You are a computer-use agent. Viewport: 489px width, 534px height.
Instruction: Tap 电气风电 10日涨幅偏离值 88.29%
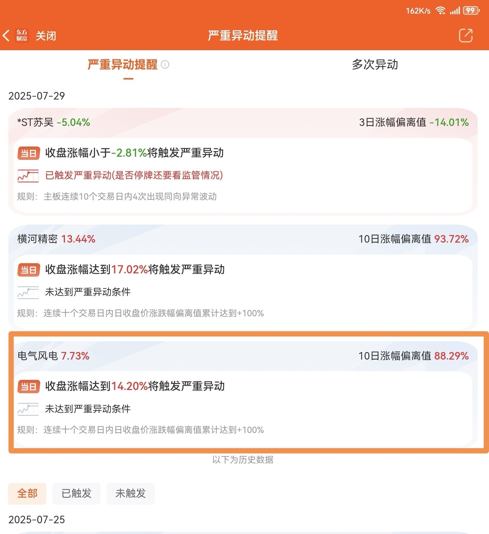click(414, 356)
